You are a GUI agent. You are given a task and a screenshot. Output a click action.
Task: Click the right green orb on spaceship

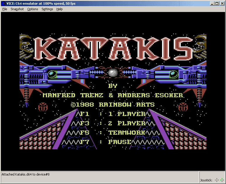174,74
